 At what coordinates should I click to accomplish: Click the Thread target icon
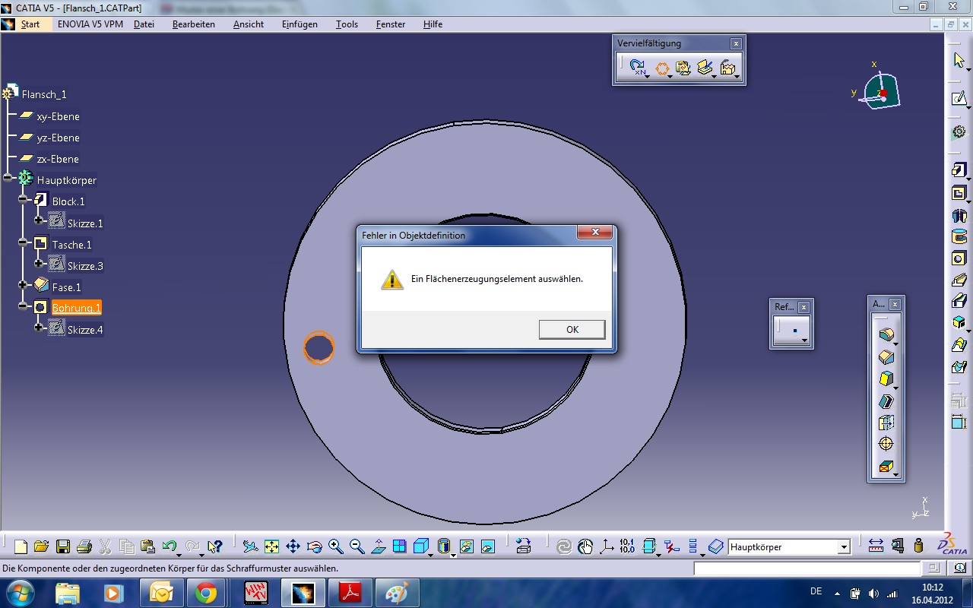tap(886, 443)
